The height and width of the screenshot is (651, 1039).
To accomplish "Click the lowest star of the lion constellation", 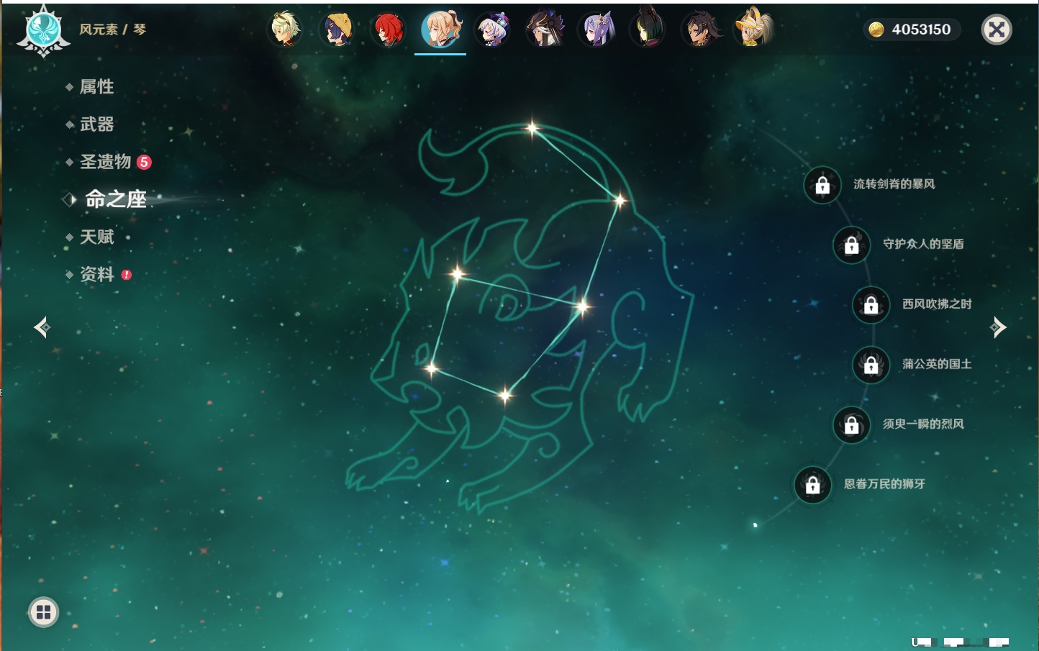I will coord(505,394).
